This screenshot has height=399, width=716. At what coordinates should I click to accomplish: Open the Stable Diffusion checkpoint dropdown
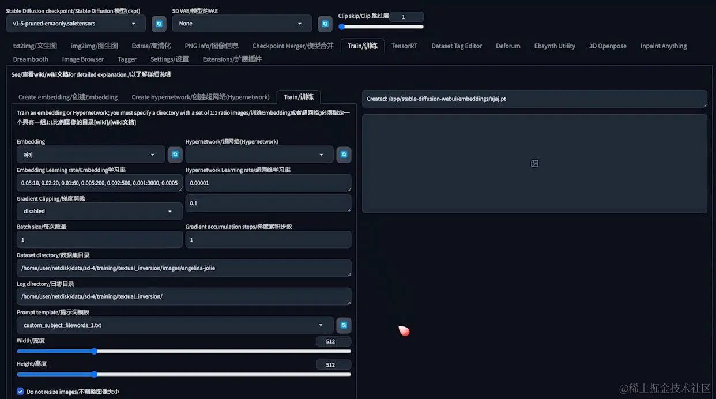[76, 24]
